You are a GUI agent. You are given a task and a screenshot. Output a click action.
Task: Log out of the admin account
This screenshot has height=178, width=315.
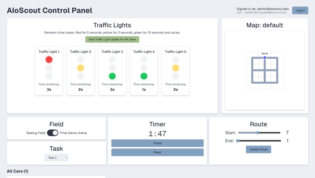tap(300, 10)
